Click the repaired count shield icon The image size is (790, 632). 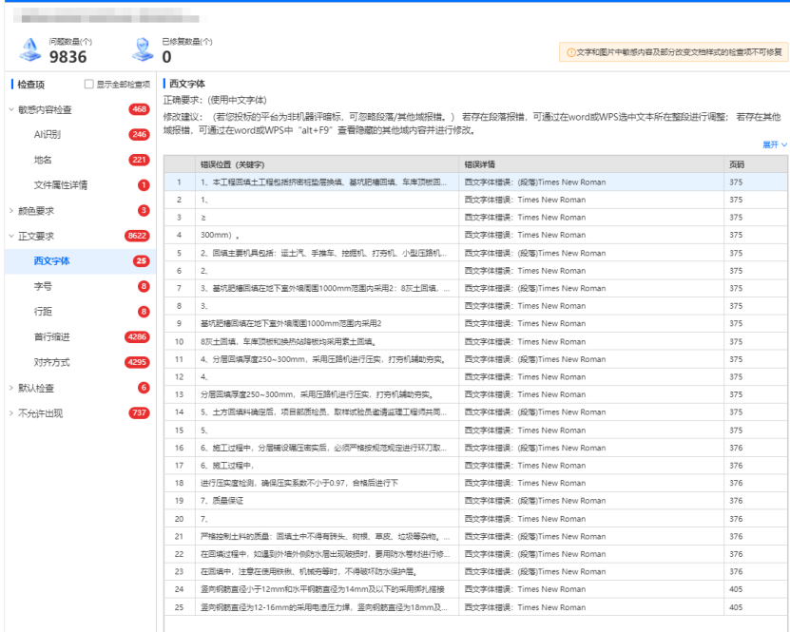click(143, 50)
